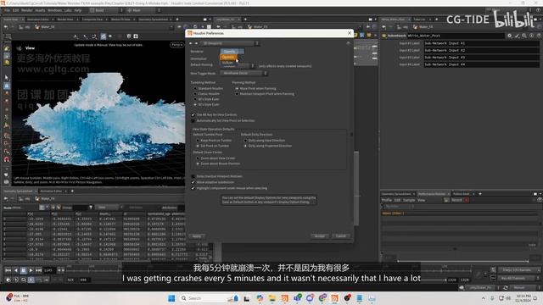Screen dimensions: 543x305
Task: Jump to last frame in playbar
Action: click(x=39, y=270)
